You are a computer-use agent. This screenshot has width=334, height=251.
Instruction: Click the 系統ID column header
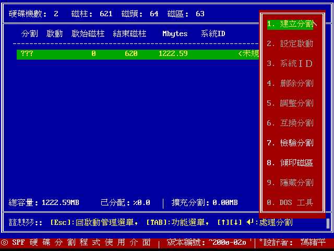[x=213, y=34]
